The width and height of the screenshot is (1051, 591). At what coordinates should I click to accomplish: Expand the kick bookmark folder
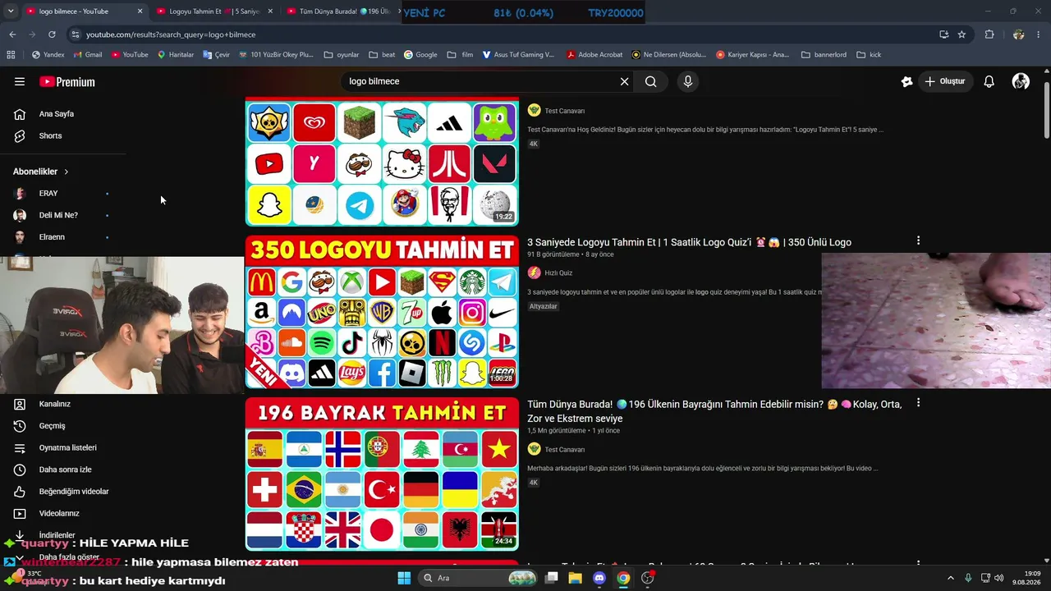(x=869, y=55)
